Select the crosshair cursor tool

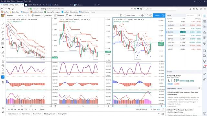pos(3,20)
